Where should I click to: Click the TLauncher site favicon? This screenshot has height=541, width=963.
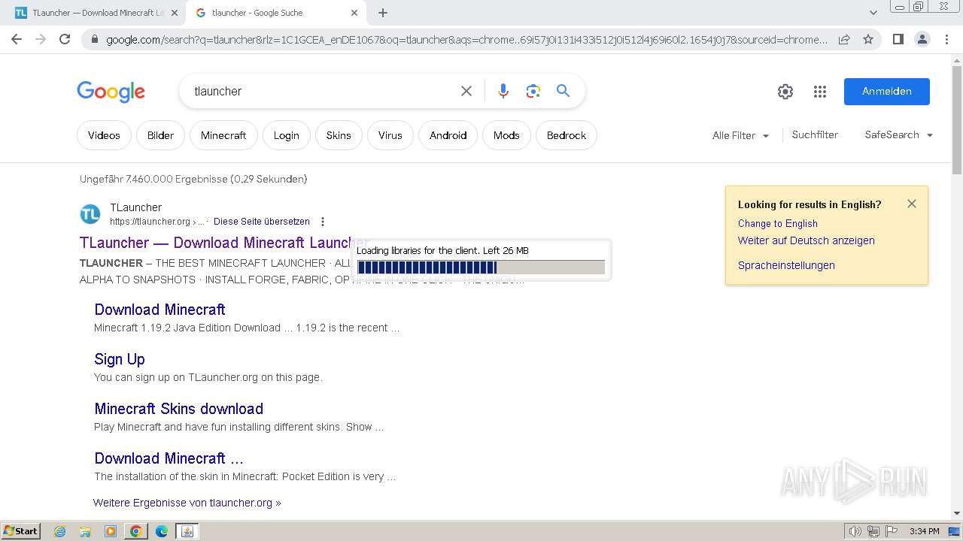[90, 214]
